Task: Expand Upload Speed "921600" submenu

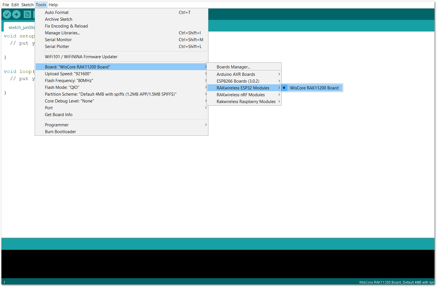Action: (122, 74)
